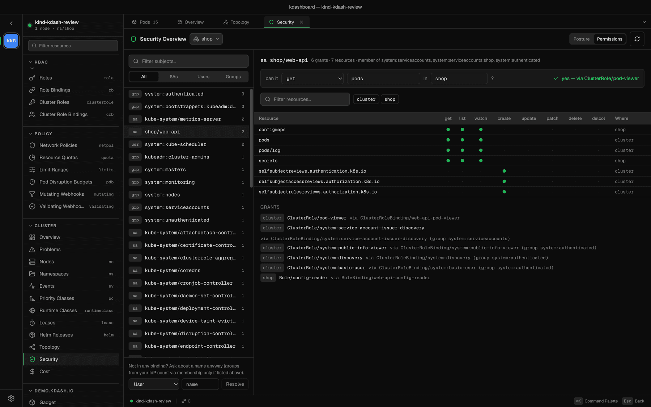Expand tabs overflow chevron at top right
This screenshot has width=651, height=407.
tap(644, 22)
